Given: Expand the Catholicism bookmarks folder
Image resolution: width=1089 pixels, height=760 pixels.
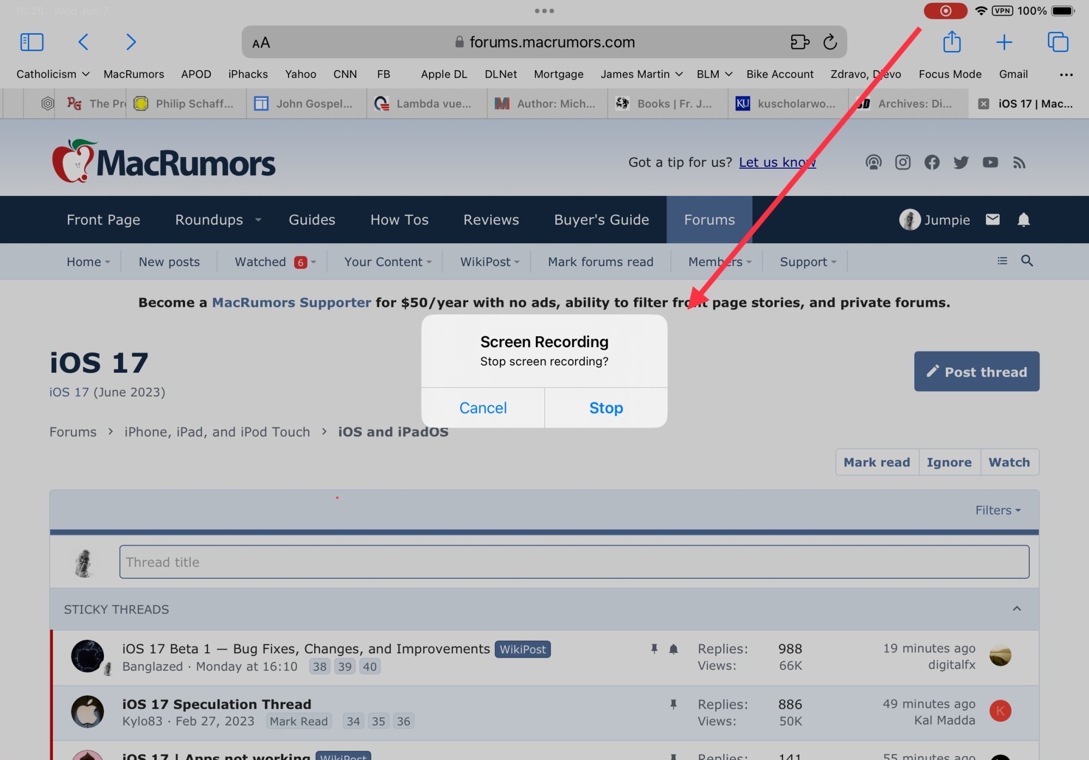Looking at the screenshot, I should pyautogui.click(x=53, y=74).
